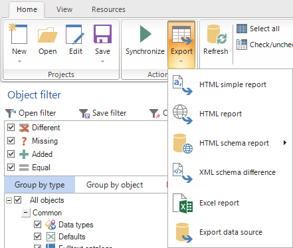Click the Check/uncheck icon
This screenshot has height=248, width=293.
(242, 45)
